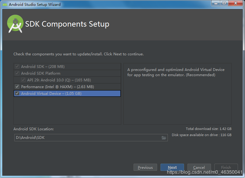Viewport: 245px width, 178px height.
Task: Toggle API 29 Android 10.0 checkbox
Action: tap(23, 80)
